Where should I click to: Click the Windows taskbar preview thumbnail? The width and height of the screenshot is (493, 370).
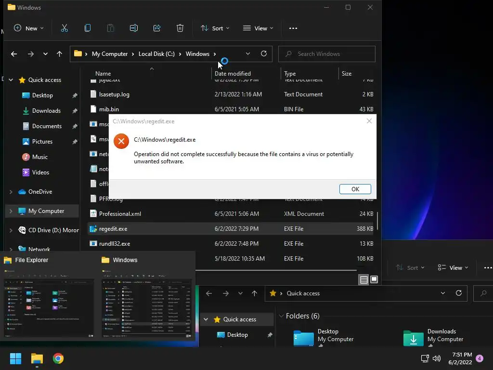(146, 303)
